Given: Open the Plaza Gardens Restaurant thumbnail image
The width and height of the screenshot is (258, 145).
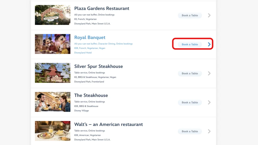Looking at the screenshot, I should [52, 15].
